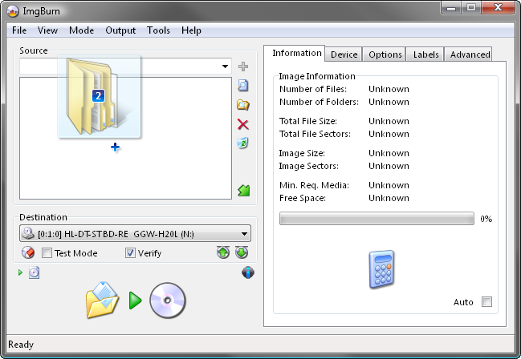Viewport: 521px width, 359px height.
Task: Click the green play arrow between folder and disc
Action: click(x=135, y=301)
